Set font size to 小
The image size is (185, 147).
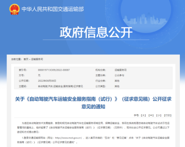tap(159, 115)
